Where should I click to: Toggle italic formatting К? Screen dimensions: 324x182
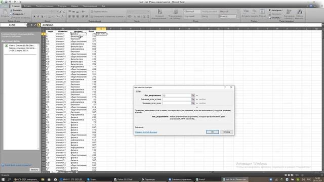coord(38,16)
